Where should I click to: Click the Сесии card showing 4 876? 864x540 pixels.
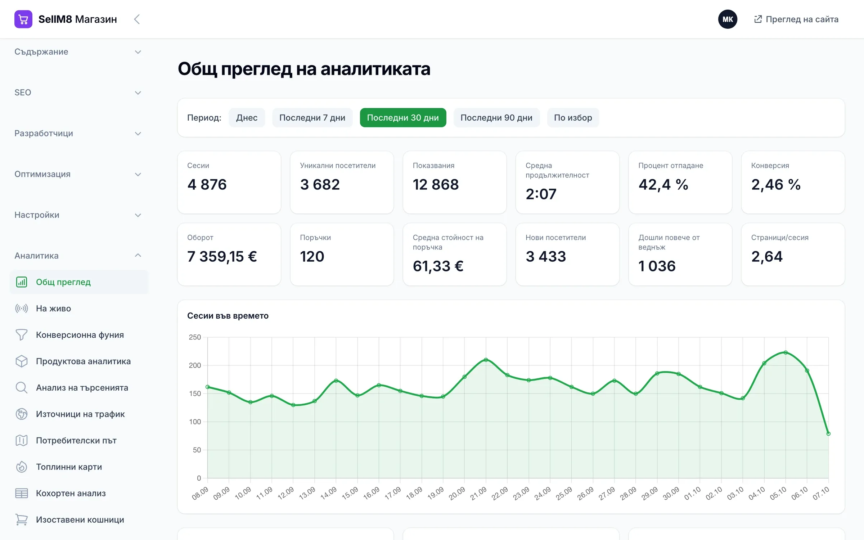[229, 182]
